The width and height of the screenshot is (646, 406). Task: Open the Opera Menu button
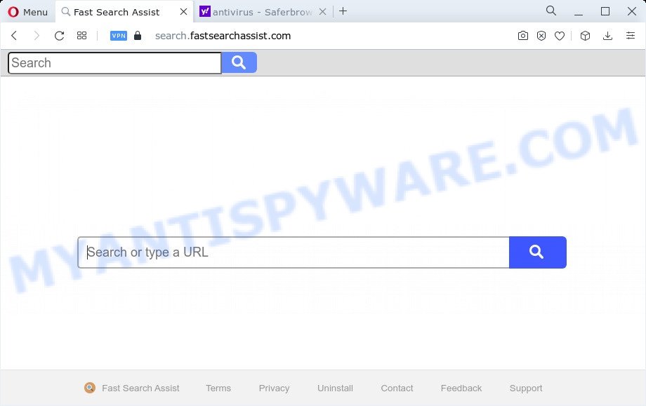click(27, 12)
